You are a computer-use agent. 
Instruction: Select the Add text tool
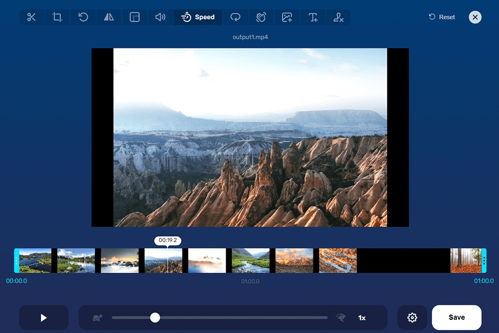pyautogui.click(x=313, y=17)
